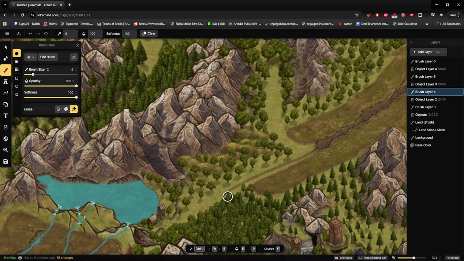Click Hide Shortcut Bar button
The height and width of the screenshot is (261, 464).
pos(372,258)
